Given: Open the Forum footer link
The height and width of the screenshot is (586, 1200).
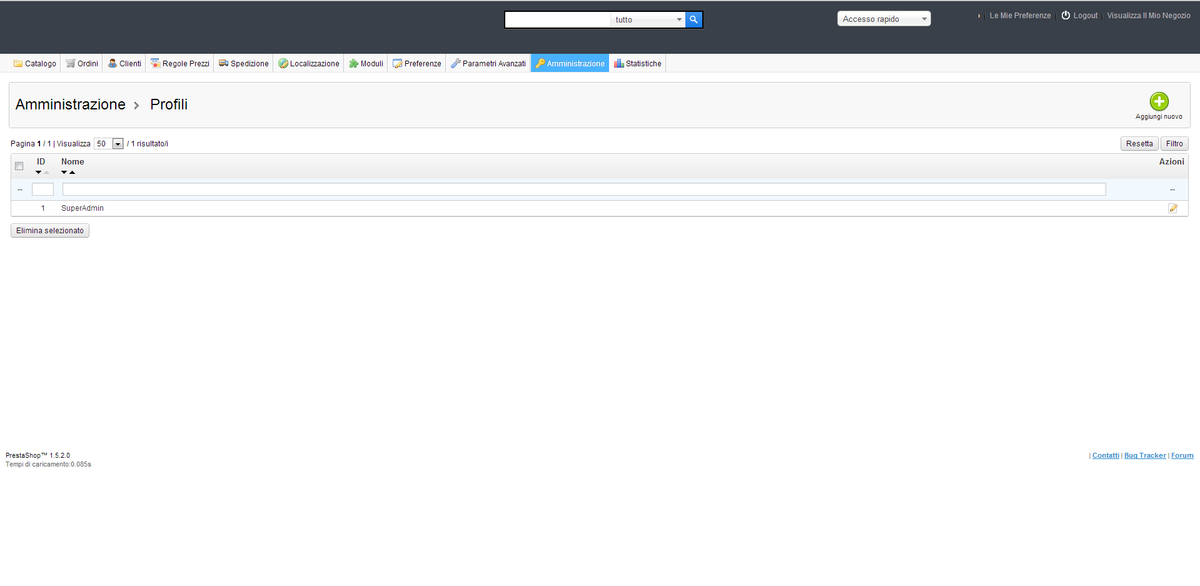Looking at the screenshot, I should point(1182,455).
